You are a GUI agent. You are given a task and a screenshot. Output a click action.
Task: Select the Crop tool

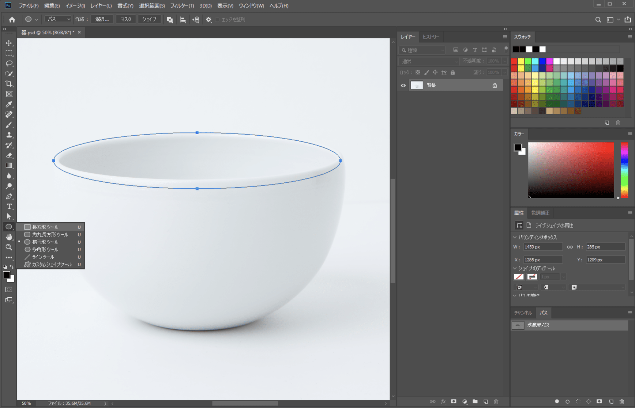pyautogui.click(x=9, y=84)
